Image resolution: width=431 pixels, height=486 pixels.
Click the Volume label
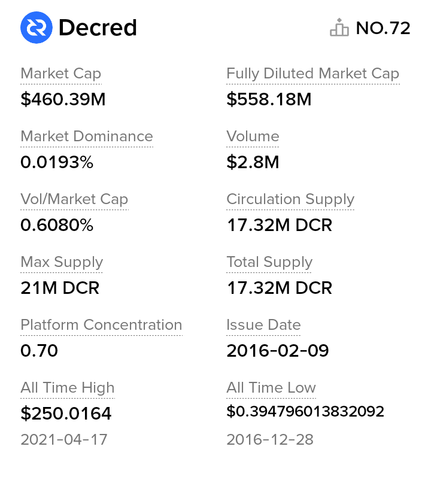pyautogui.click(x=253, y=136)
